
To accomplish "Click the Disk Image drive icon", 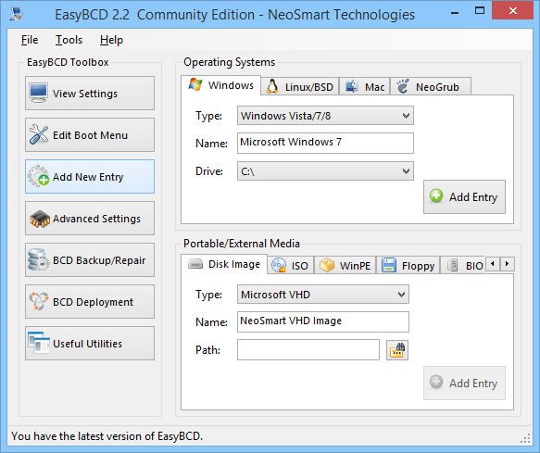I will coord(195,264).
